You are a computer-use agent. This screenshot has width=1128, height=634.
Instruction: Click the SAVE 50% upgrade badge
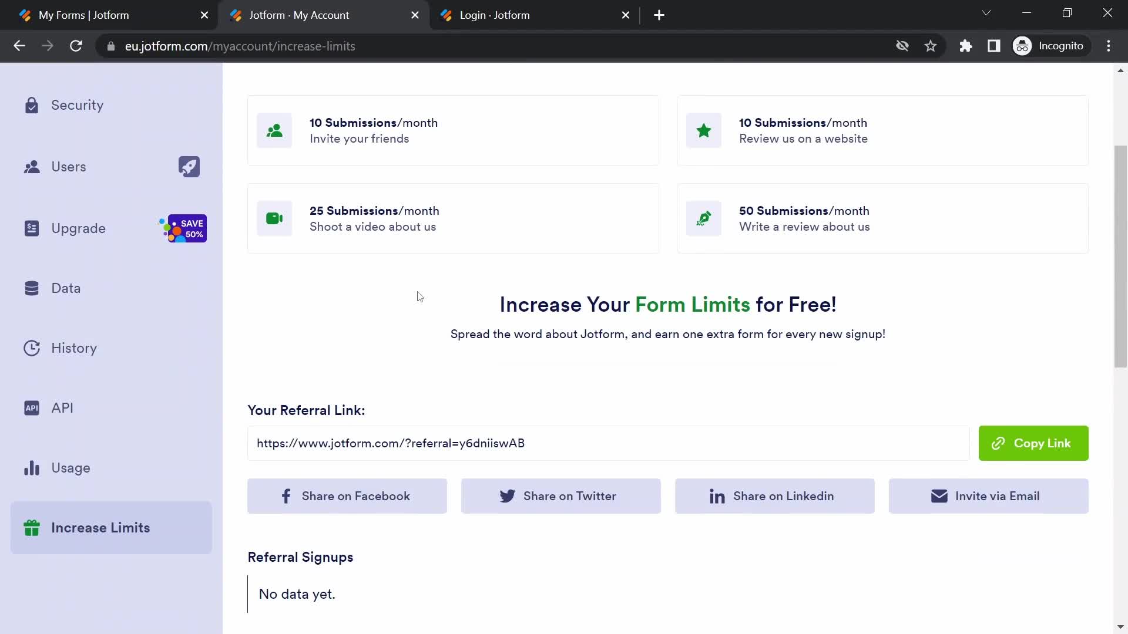[x=186, y=228]
